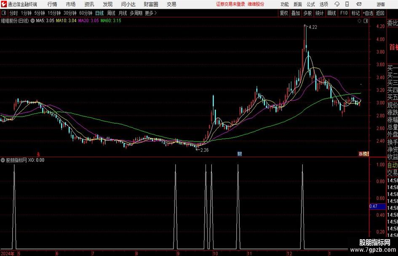
Task: Click the 证券交易未登录 login link
Action: click(x=230, y=4)
